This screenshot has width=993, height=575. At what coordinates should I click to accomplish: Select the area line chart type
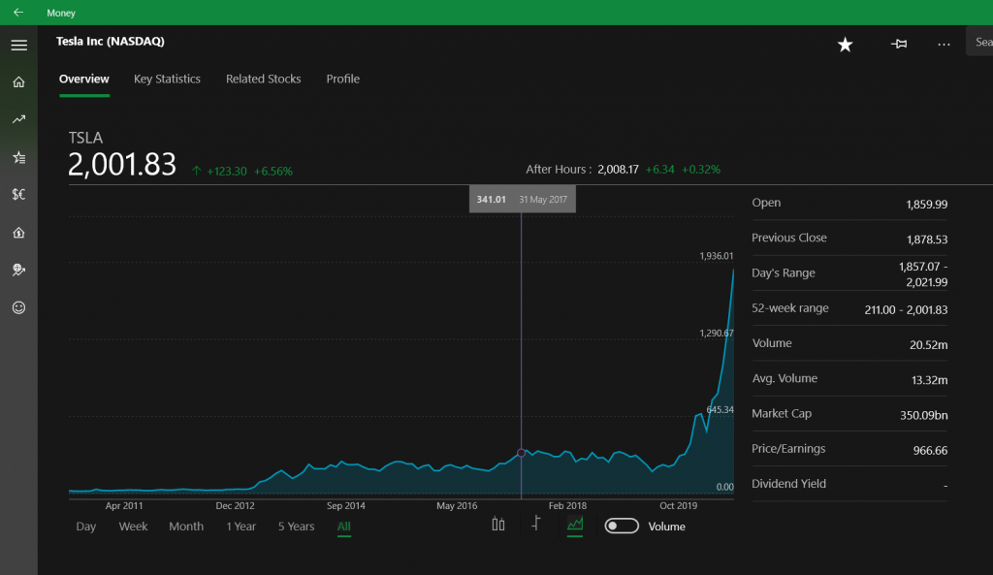(x=575, y=525)
